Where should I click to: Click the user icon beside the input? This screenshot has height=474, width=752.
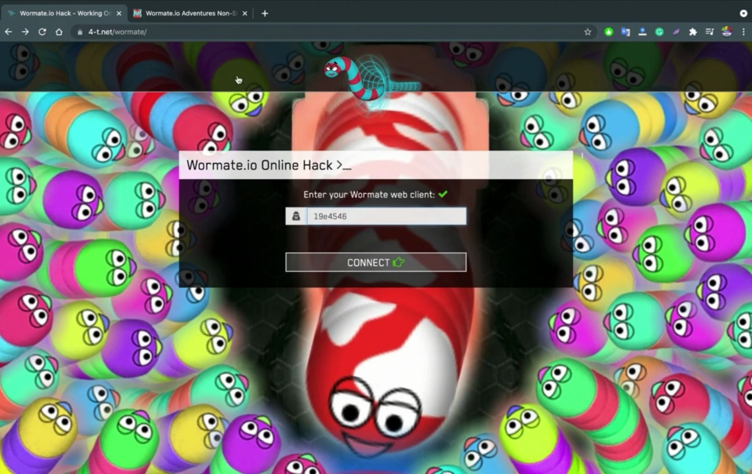click(296, 216)
